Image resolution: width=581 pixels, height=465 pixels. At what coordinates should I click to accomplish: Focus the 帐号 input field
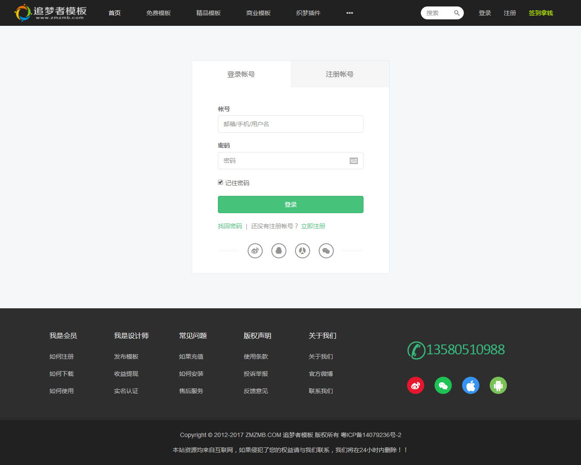coord(290,124)
